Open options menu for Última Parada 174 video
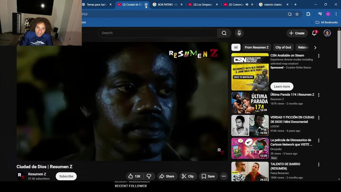341x192 pixels. [319, 95]
